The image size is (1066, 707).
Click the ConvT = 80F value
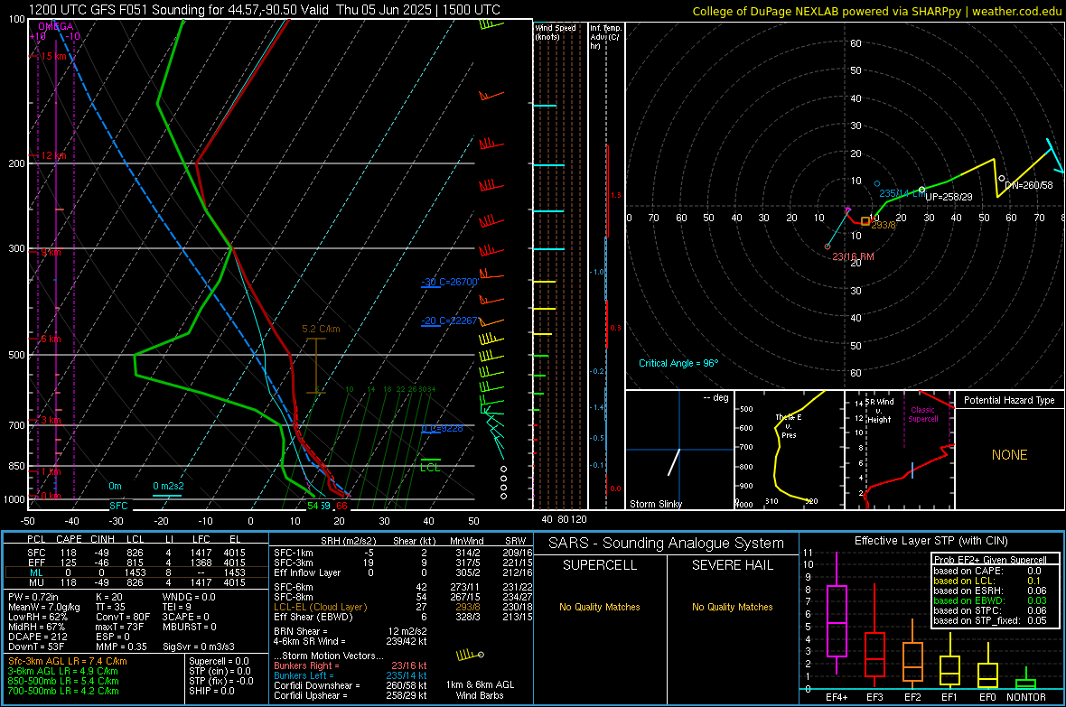coord(122,617)
